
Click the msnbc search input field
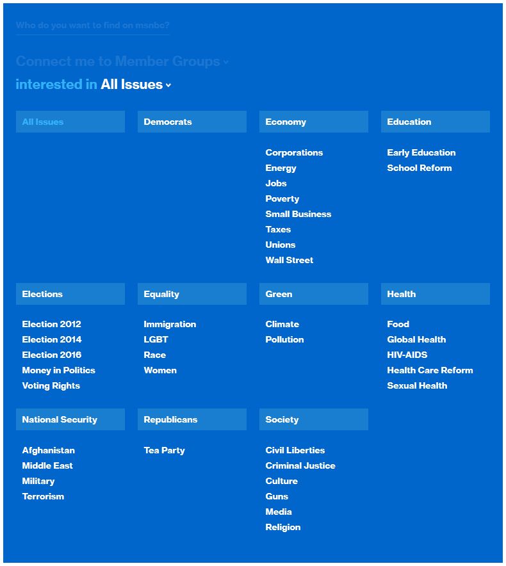(x=93, y=26)
